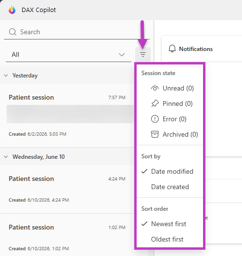The height and width of the screenshot is (256, 242).
Task: Sort sessions by Date modified
Action: click(170, 171)
